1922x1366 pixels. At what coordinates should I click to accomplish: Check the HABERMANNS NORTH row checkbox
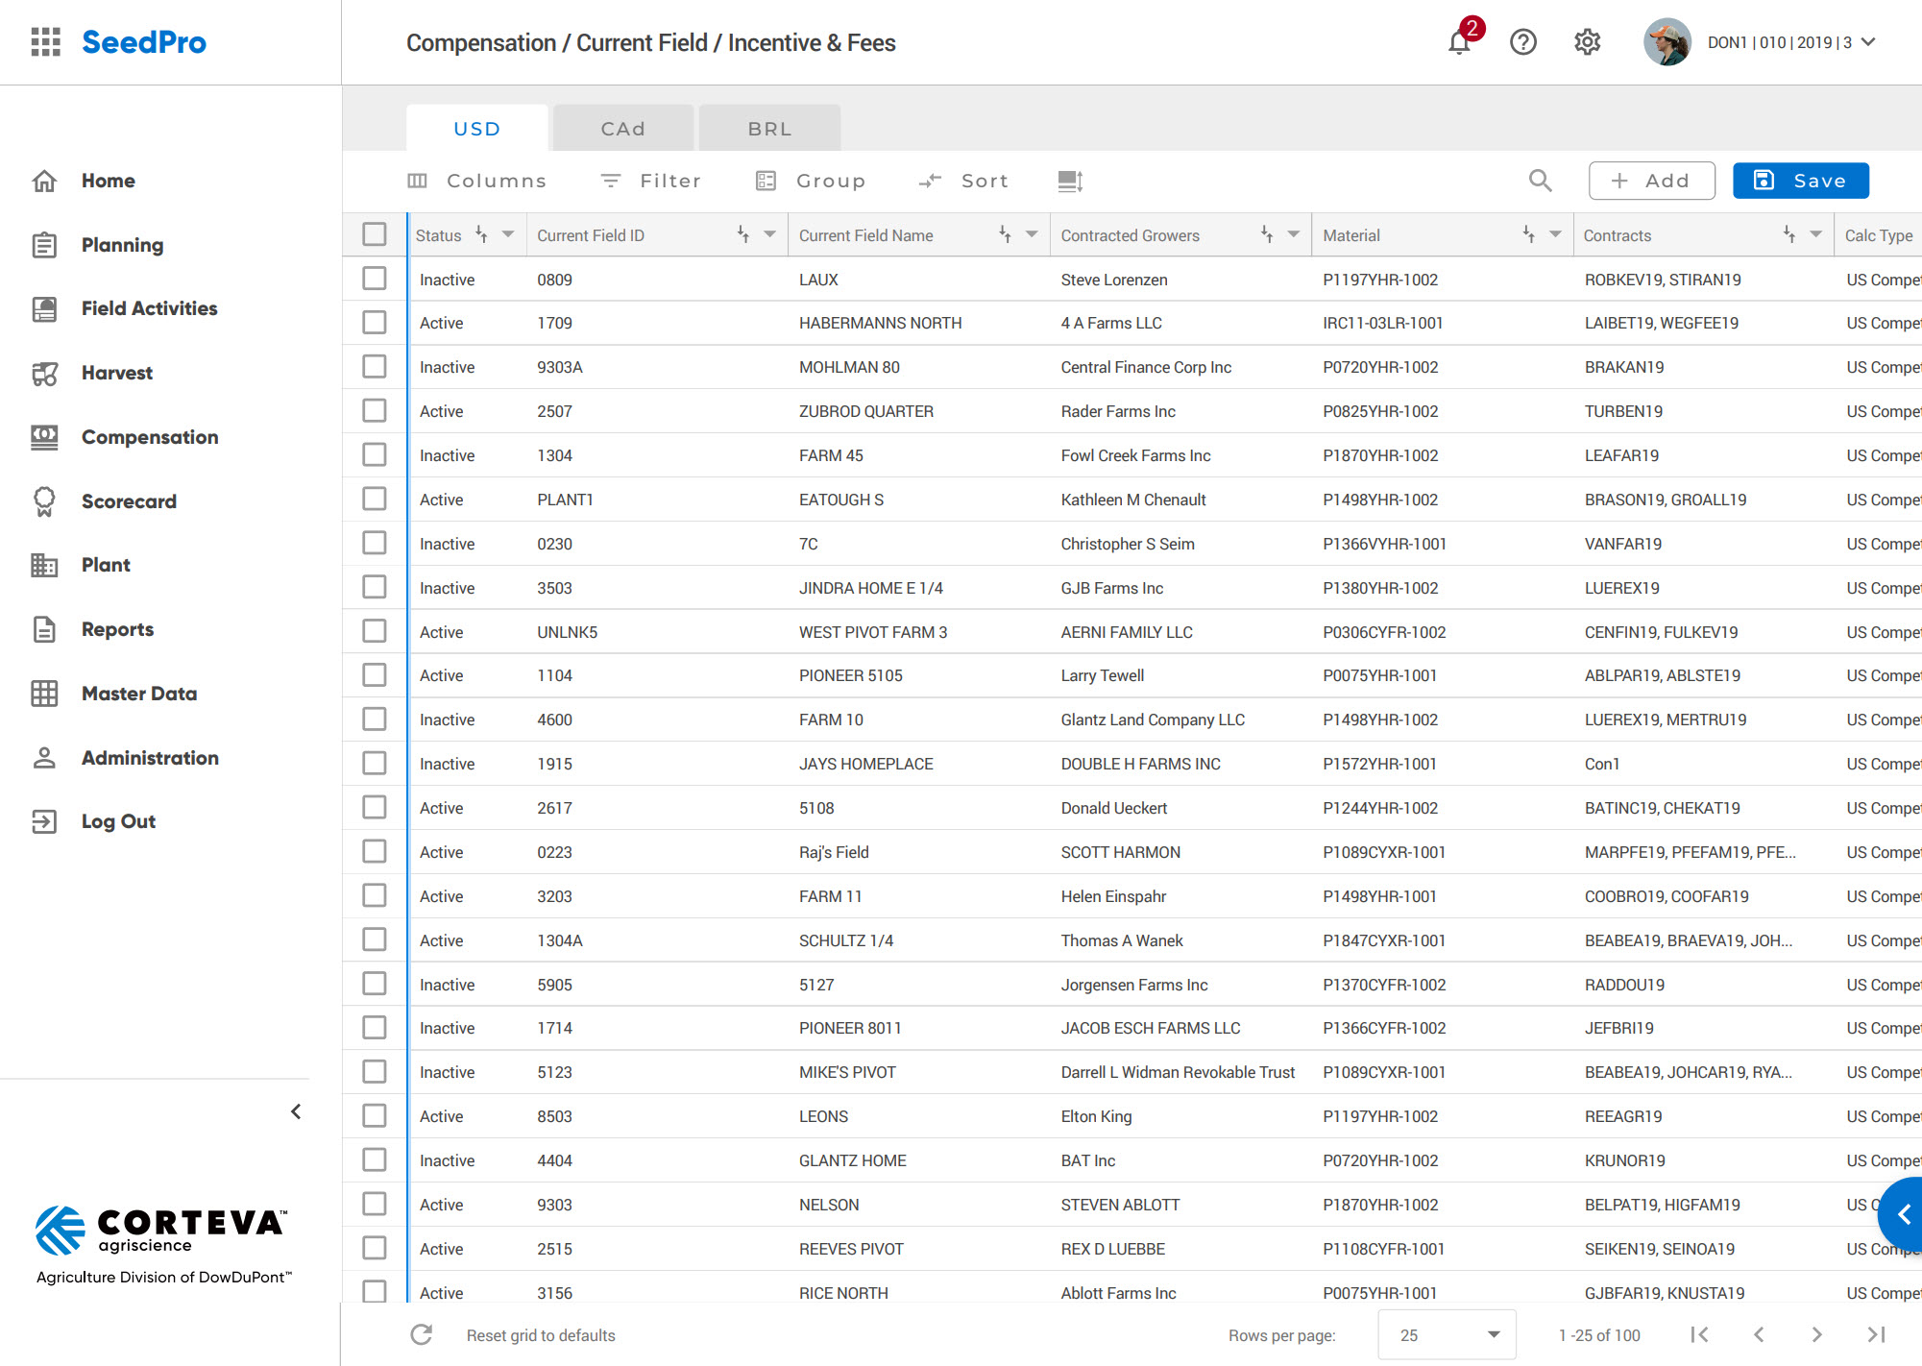click(x=375, y=323)
